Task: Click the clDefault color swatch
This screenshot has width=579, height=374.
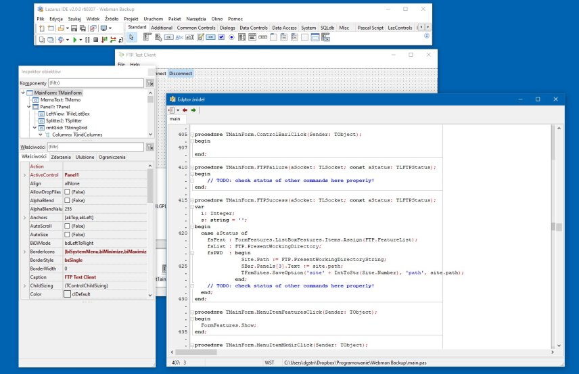Action: point(67,294)
